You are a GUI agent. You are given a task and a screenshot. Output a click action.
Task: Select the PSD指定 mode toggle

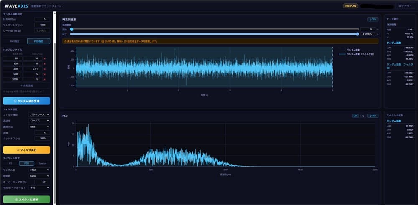(38, 41)
